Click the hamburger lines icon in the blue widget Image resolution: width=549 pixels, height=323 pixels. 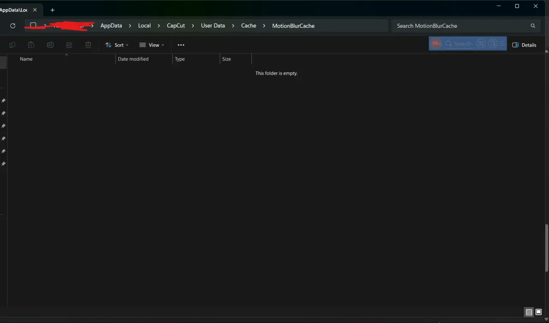point(502,44)
